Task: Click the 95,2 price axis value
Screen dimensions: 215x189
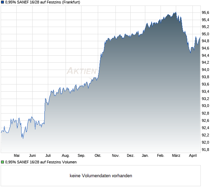Action: [x=205, y=27]
